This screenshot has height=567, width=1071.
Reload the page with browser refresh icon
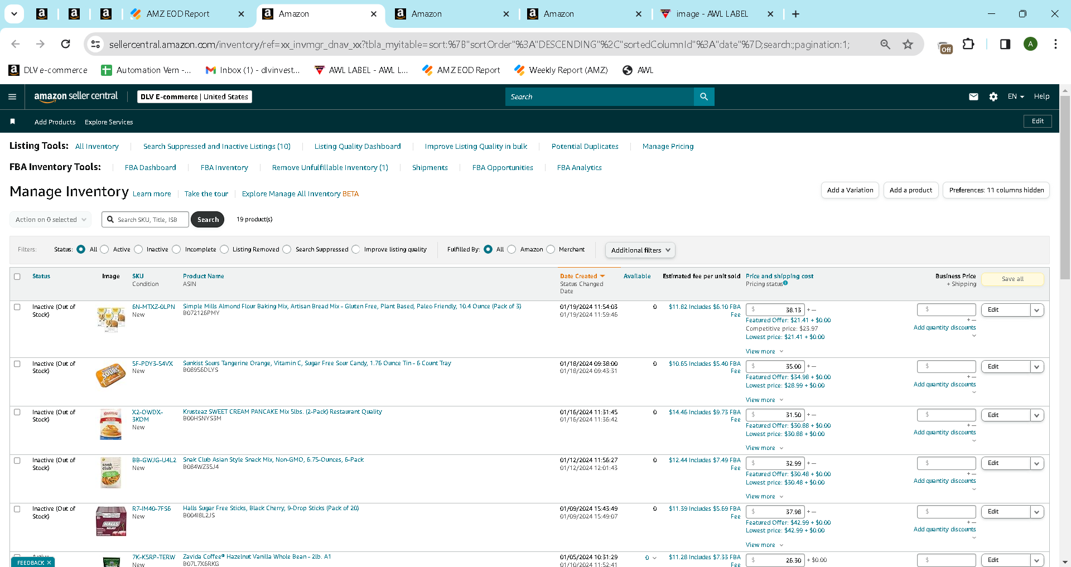65,44
